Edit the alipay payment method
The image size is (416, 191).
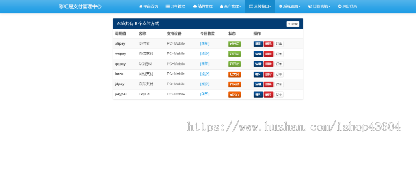click(x=258, y=44)
